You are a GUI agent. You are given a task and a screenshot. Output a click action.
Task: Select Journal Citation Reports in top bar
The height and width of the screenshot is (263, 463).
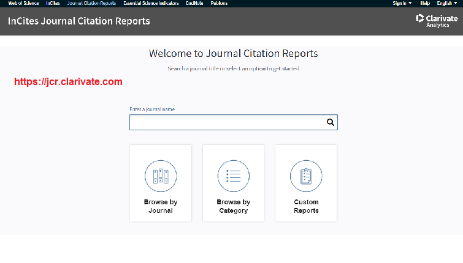(x=91, y=3)
